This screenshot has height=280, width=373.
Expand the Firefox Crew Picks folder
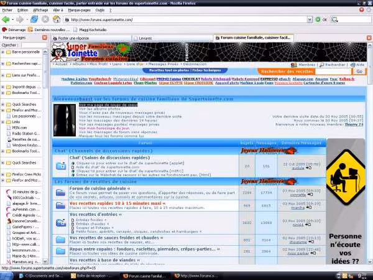(2, 174)
